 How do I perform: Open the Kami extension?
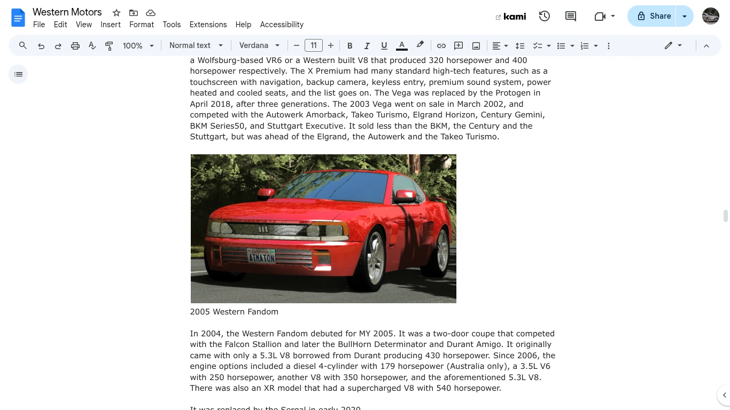click(511, 16)
